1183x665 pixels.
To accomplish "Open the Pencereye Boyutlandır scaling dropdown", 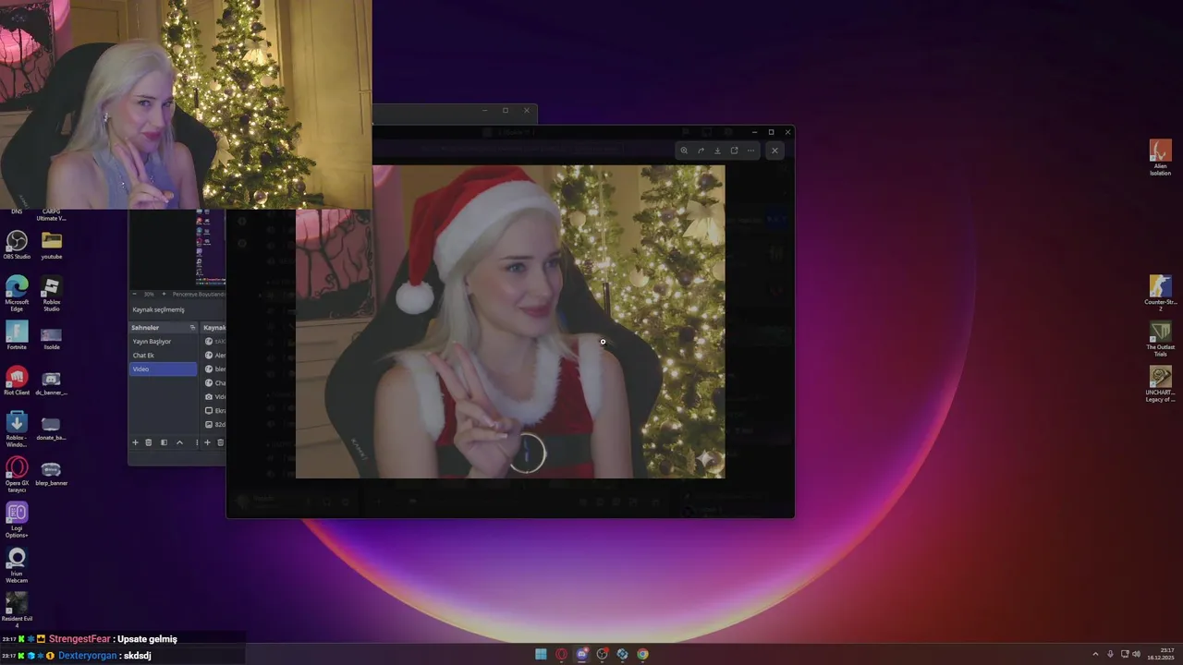I will (x=199, y=294).
